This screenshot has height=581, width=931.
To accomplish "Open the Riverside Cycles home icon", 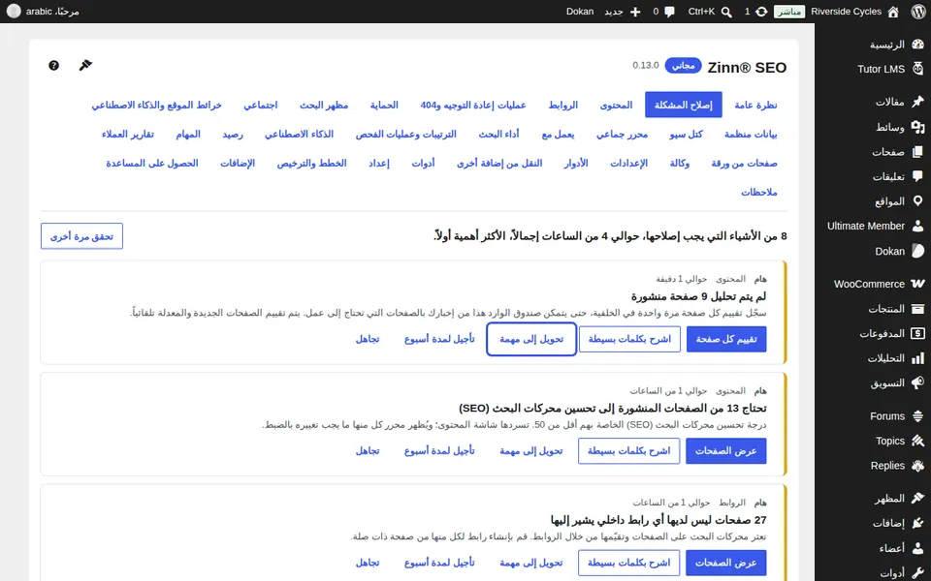I will pos(893,12).
